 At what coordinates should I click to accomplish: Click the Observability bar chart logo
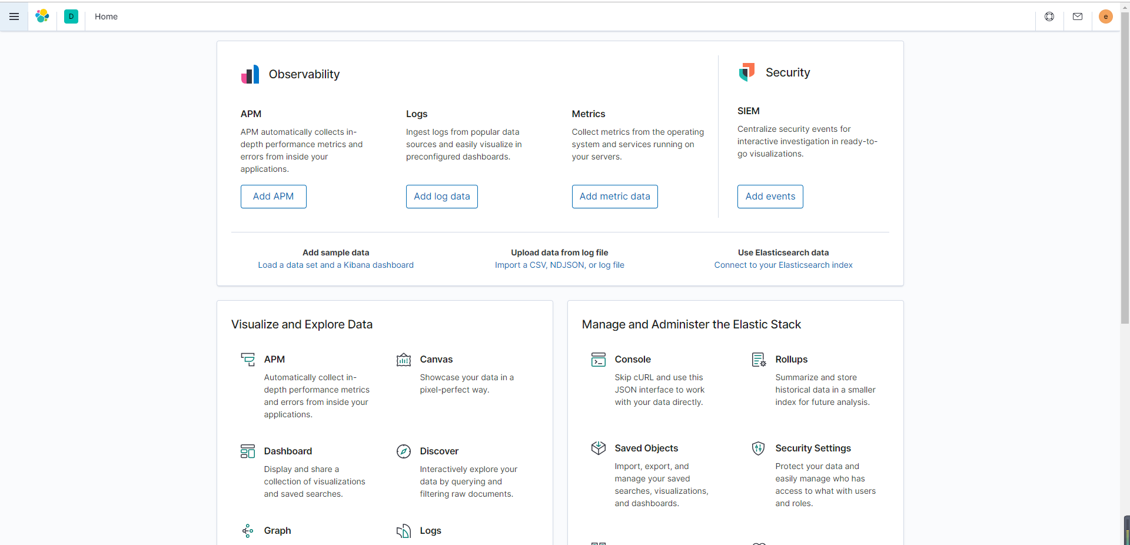click(x=250, y=74)
